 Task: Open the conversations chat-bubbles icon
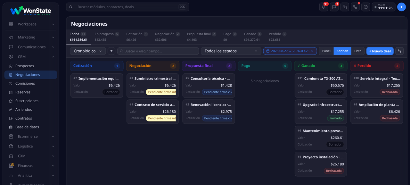click(345, 7)
